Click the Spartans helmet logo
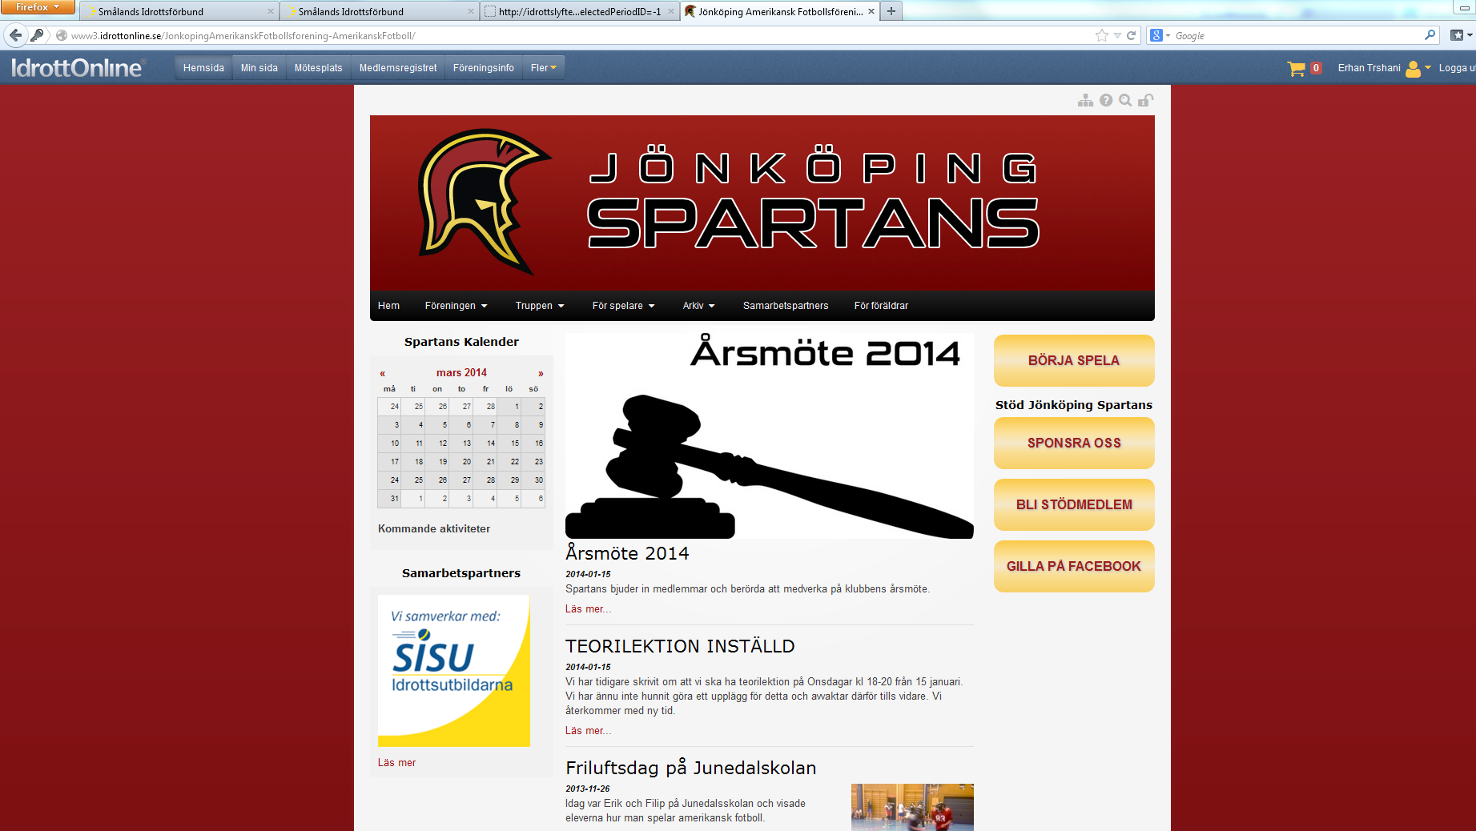 484,200
